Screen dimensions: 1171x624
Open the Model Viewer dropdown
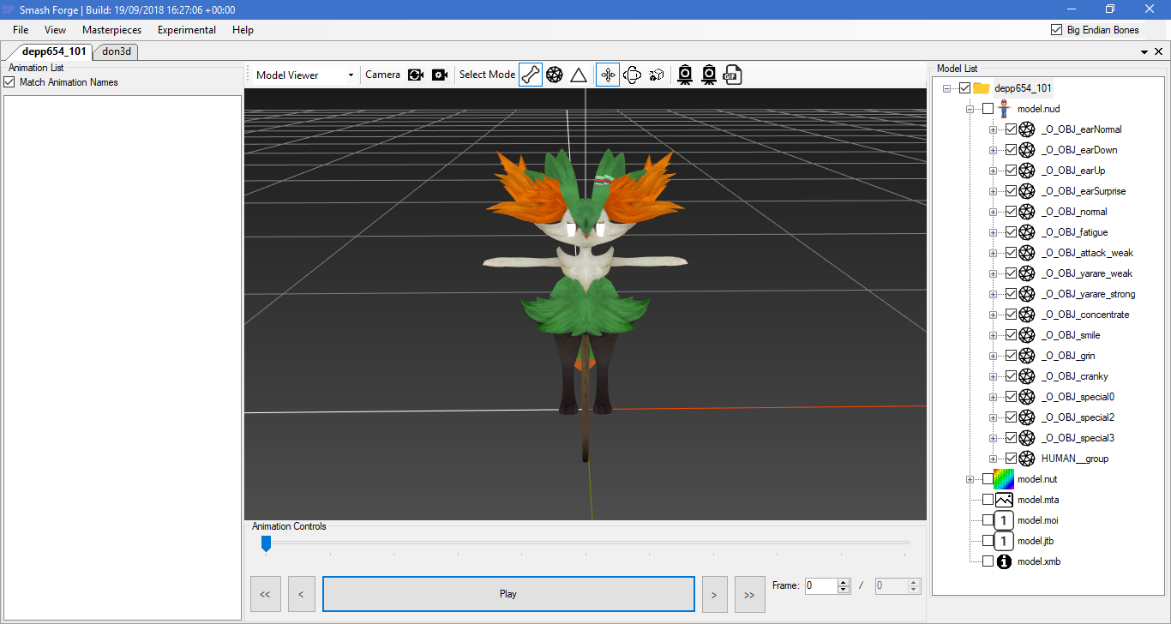351,75
